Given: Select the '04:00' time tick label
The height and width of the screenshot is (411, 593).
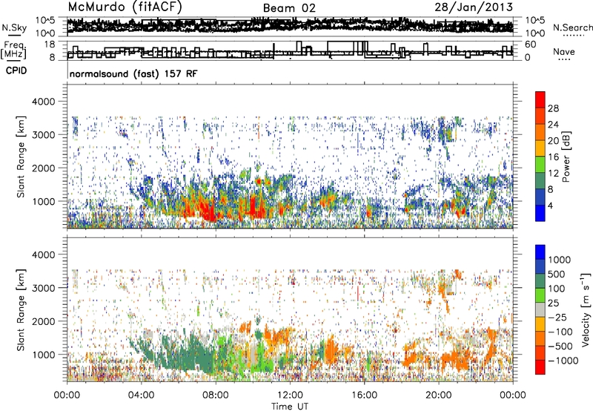Looking at the screenshot, I should point(141,395).
